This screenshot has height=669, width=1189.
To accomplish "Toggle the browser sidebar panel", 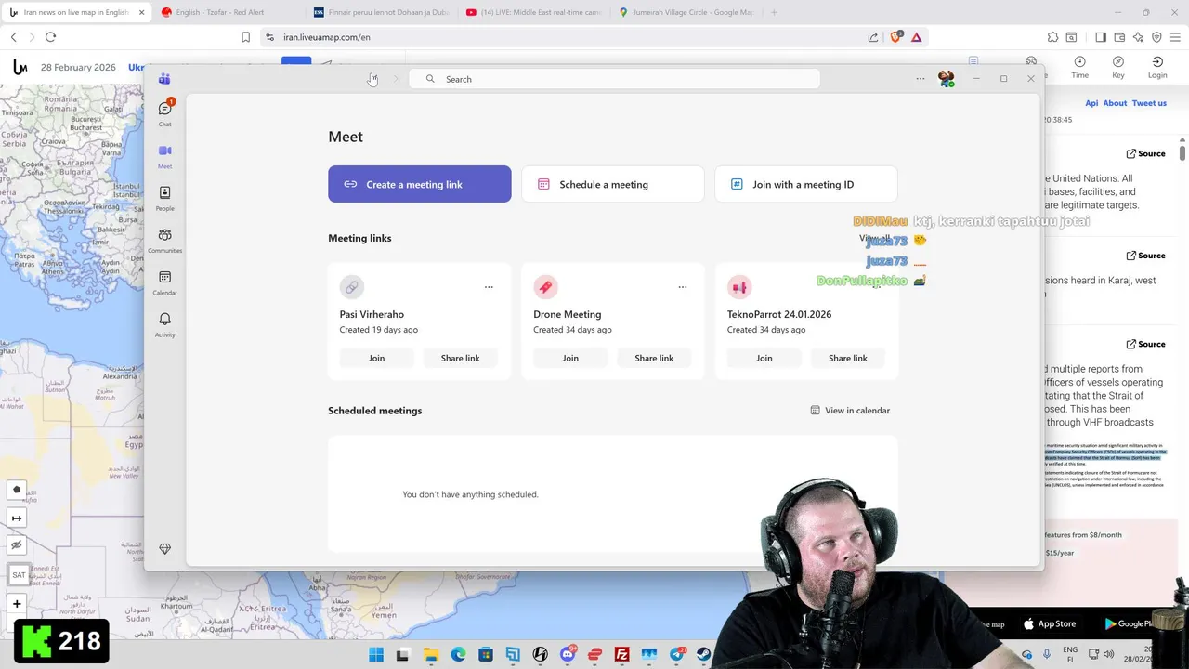I will 1100,37.
